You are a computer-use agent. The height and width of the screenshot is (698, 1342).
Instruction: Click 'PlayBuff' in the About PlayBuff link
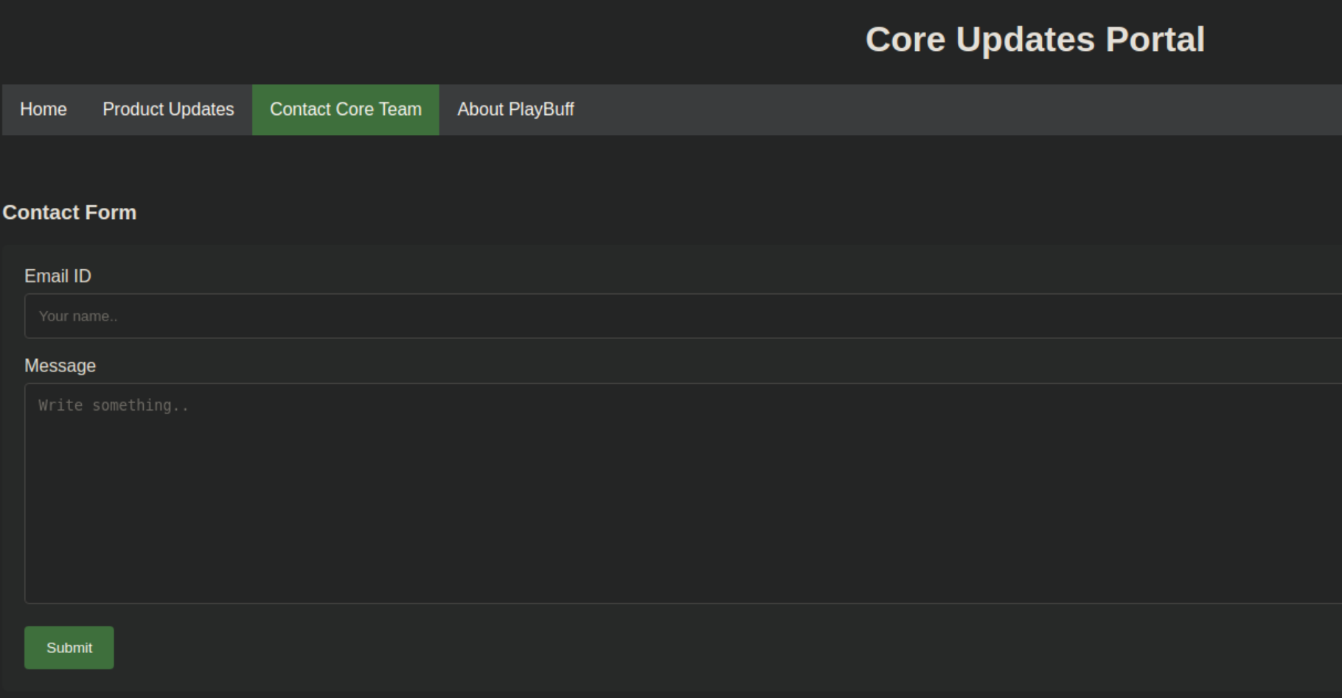click(541, 110)
